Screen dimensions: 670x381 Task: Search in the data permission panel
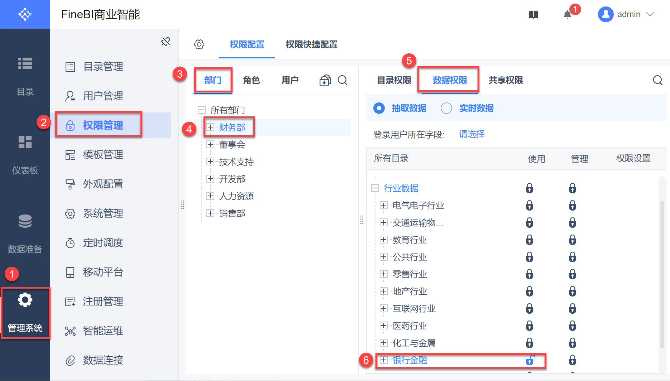[x=657, y=80]
